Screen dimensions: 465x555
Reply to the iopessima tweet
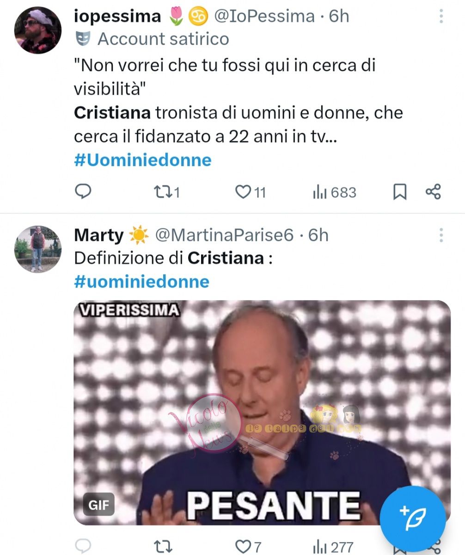(x=83, y=191)
